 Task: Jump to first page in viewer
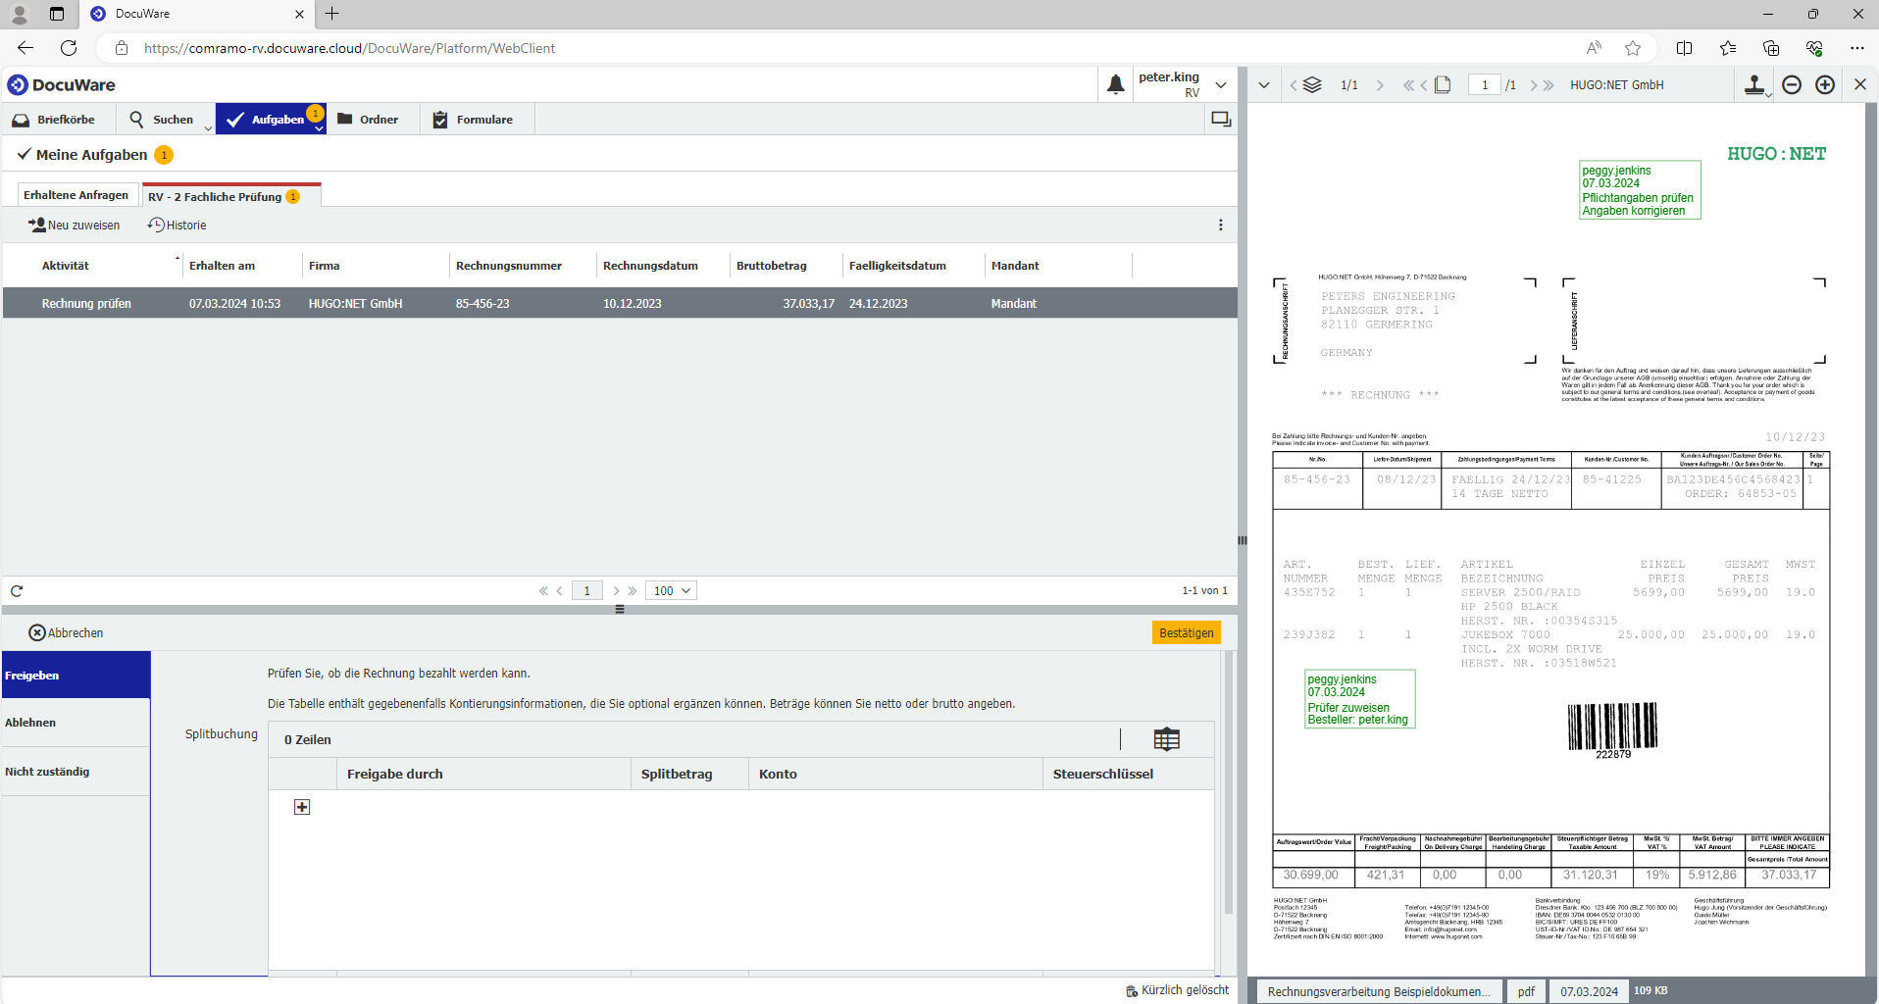(x=1408, y=85)
